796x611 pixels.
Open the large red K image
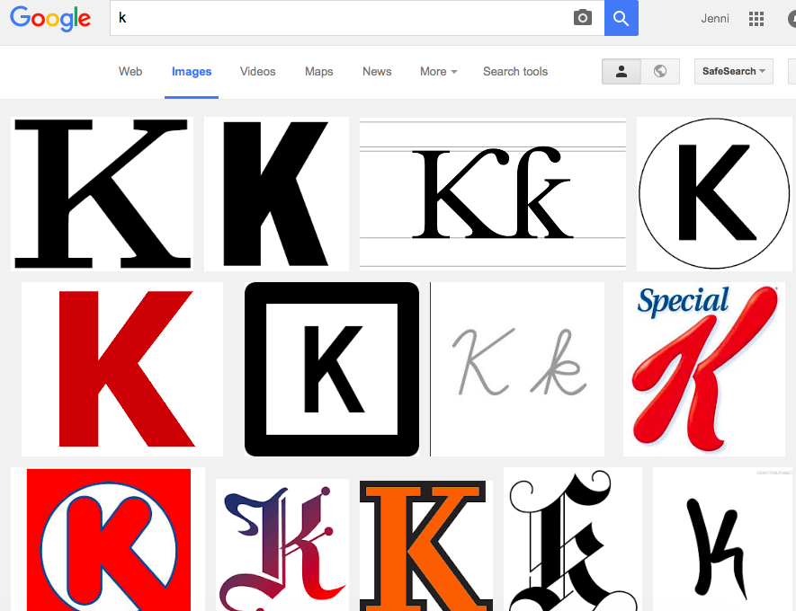(121, 369)
